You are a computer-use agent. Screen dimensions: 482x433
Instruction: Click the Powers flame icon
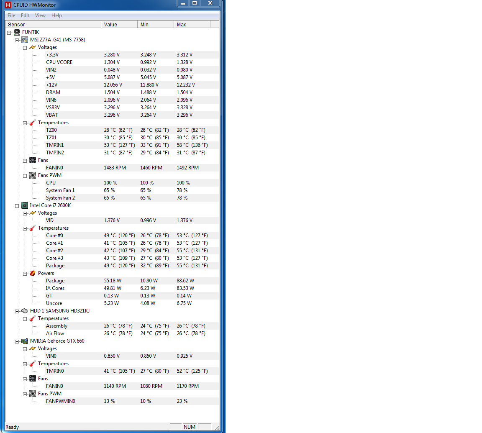coord(33,273)
